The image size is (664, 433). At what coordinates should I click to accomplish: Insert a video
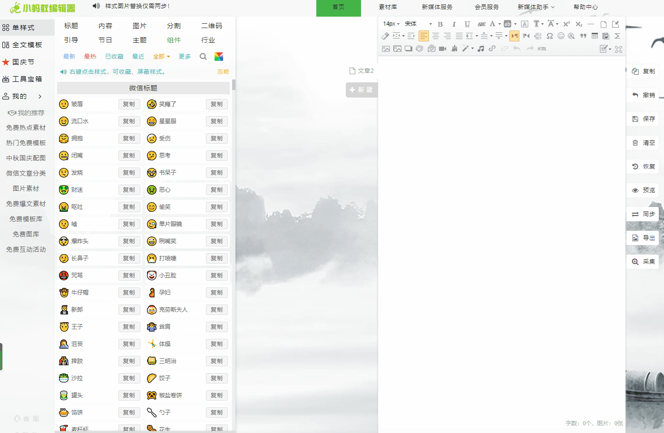tap(442, 49)
